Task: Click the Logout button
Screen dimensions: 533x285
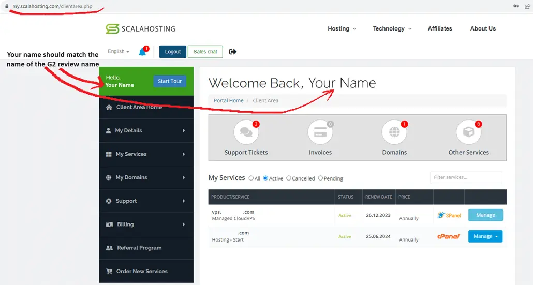Action: tap(173, 52)
